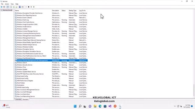Select Windows Error Reporting Service row
This screenshot has height=109, width=195.
[x=51, y=15]
